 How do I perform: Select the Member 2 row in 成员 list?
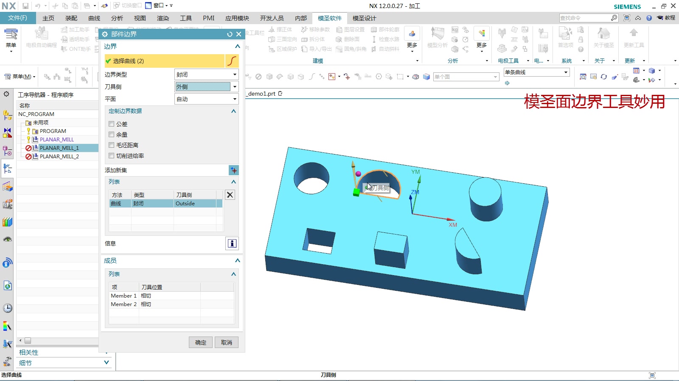point(171,304)
